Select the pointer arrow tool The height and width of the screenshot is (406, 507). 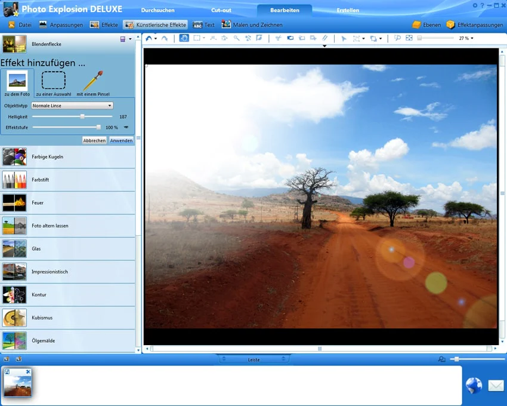(x=344, y=39)
